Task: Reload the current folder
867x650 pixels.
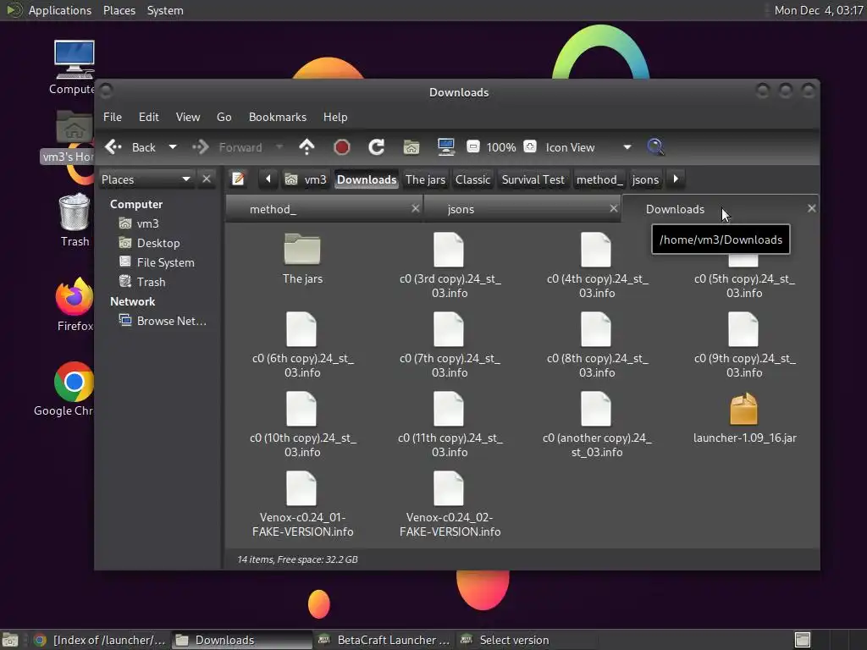Action: 377,147
